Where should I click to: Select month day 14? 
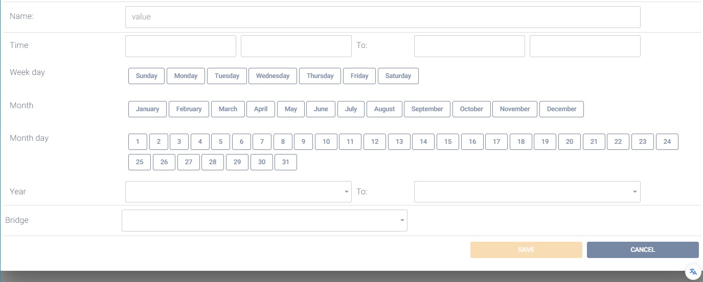423,142
